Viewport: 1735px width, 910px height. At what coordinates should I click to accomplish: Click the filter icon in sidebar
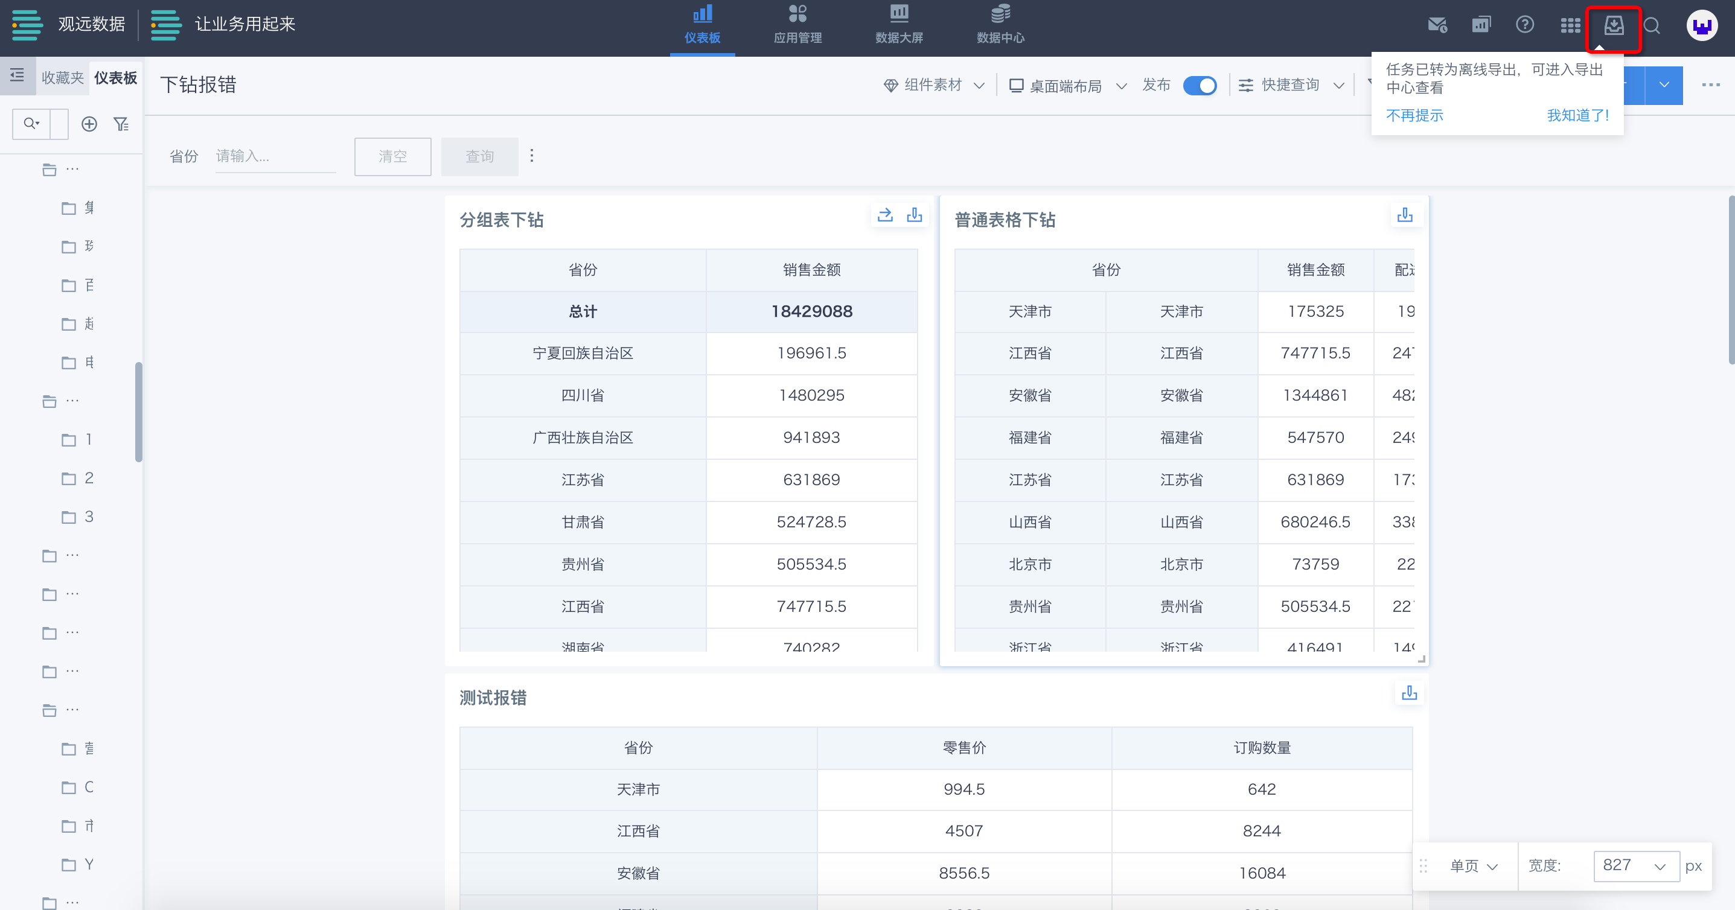pyautogui.click(x=121, y=124)
